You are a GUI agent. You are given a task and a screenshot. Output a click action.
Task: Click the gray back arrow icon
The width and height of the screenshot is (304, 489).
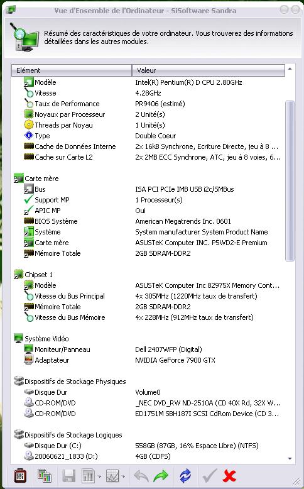(141, 476)
